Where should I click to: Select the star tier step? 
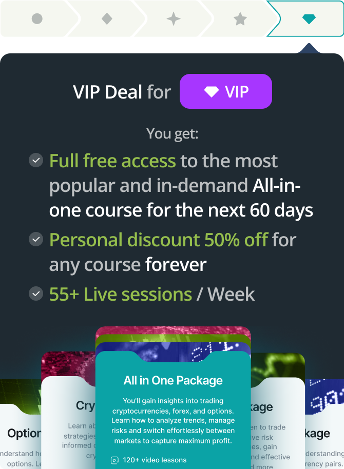[x=240, y=19]
